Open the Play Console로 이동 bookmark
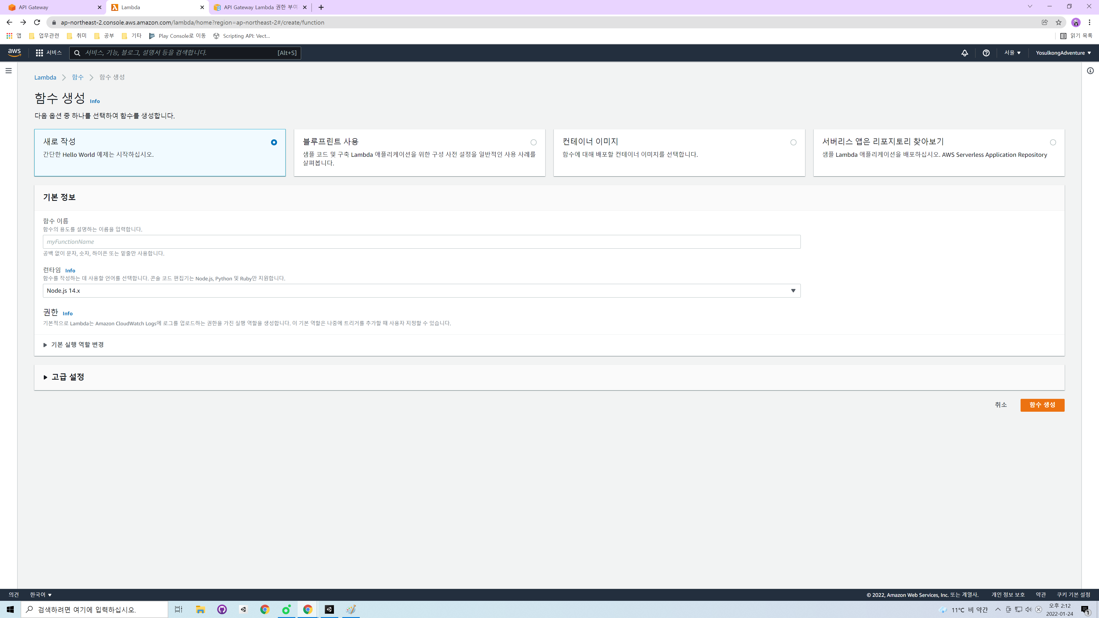 click(177, 36)
